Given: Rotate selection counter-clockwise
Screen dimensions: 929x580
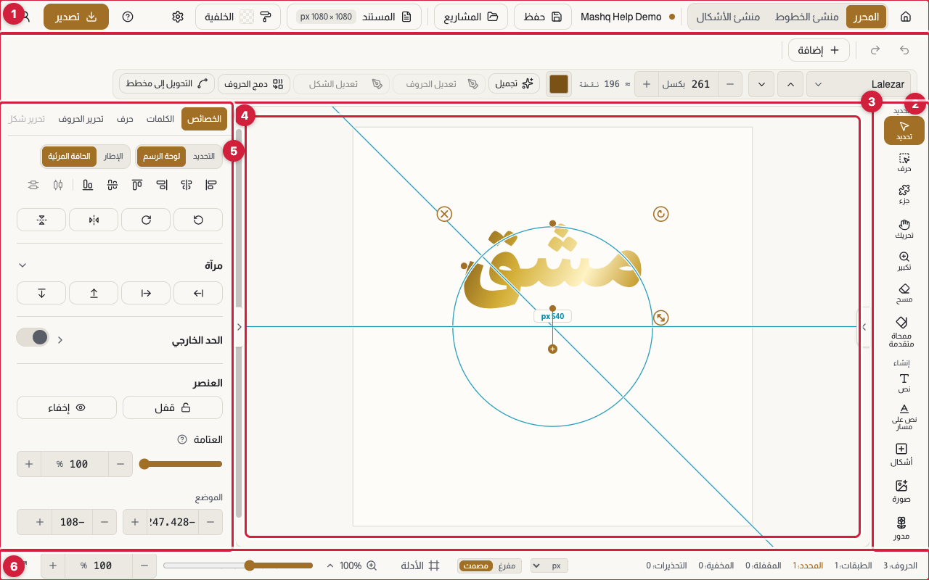Looking at the screenshot, I should [198, 220].
